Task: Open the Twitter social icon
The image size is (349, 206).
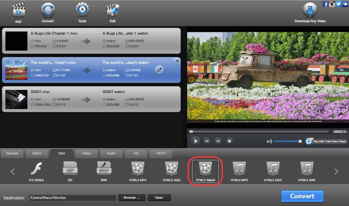Action: [339, 4]
